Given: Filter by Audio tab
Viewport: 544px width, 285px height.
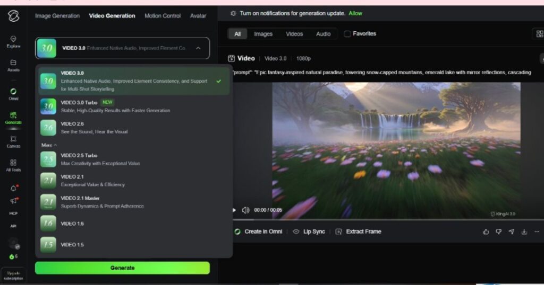Looking at the screenshot, I should (323, 34).
